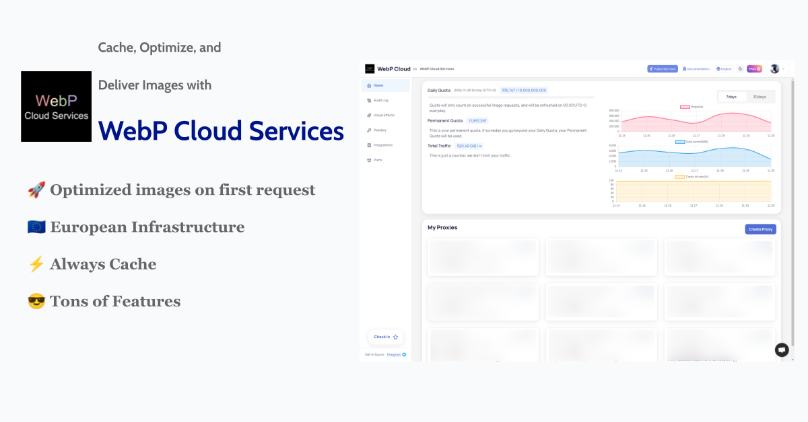This screenshot has width=808, height=422.
Task: Open the user avatar dropdown
Action: point(778,69)
